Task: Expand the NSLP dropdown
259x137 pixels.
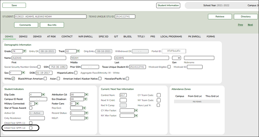Action: click(x=87, y=118)
